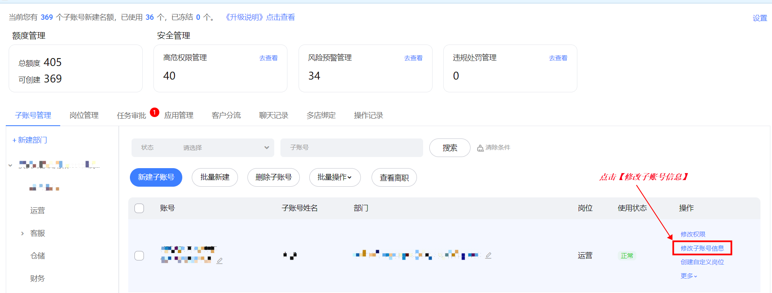Switch to the 子账号管理 tab
The height and width of the screenshot is (293, 772).
coord(33,115)
